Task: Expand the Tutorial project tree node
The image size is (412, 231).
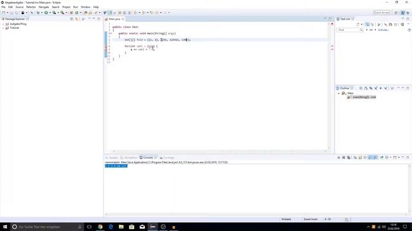Action: (x=3, y=28)
